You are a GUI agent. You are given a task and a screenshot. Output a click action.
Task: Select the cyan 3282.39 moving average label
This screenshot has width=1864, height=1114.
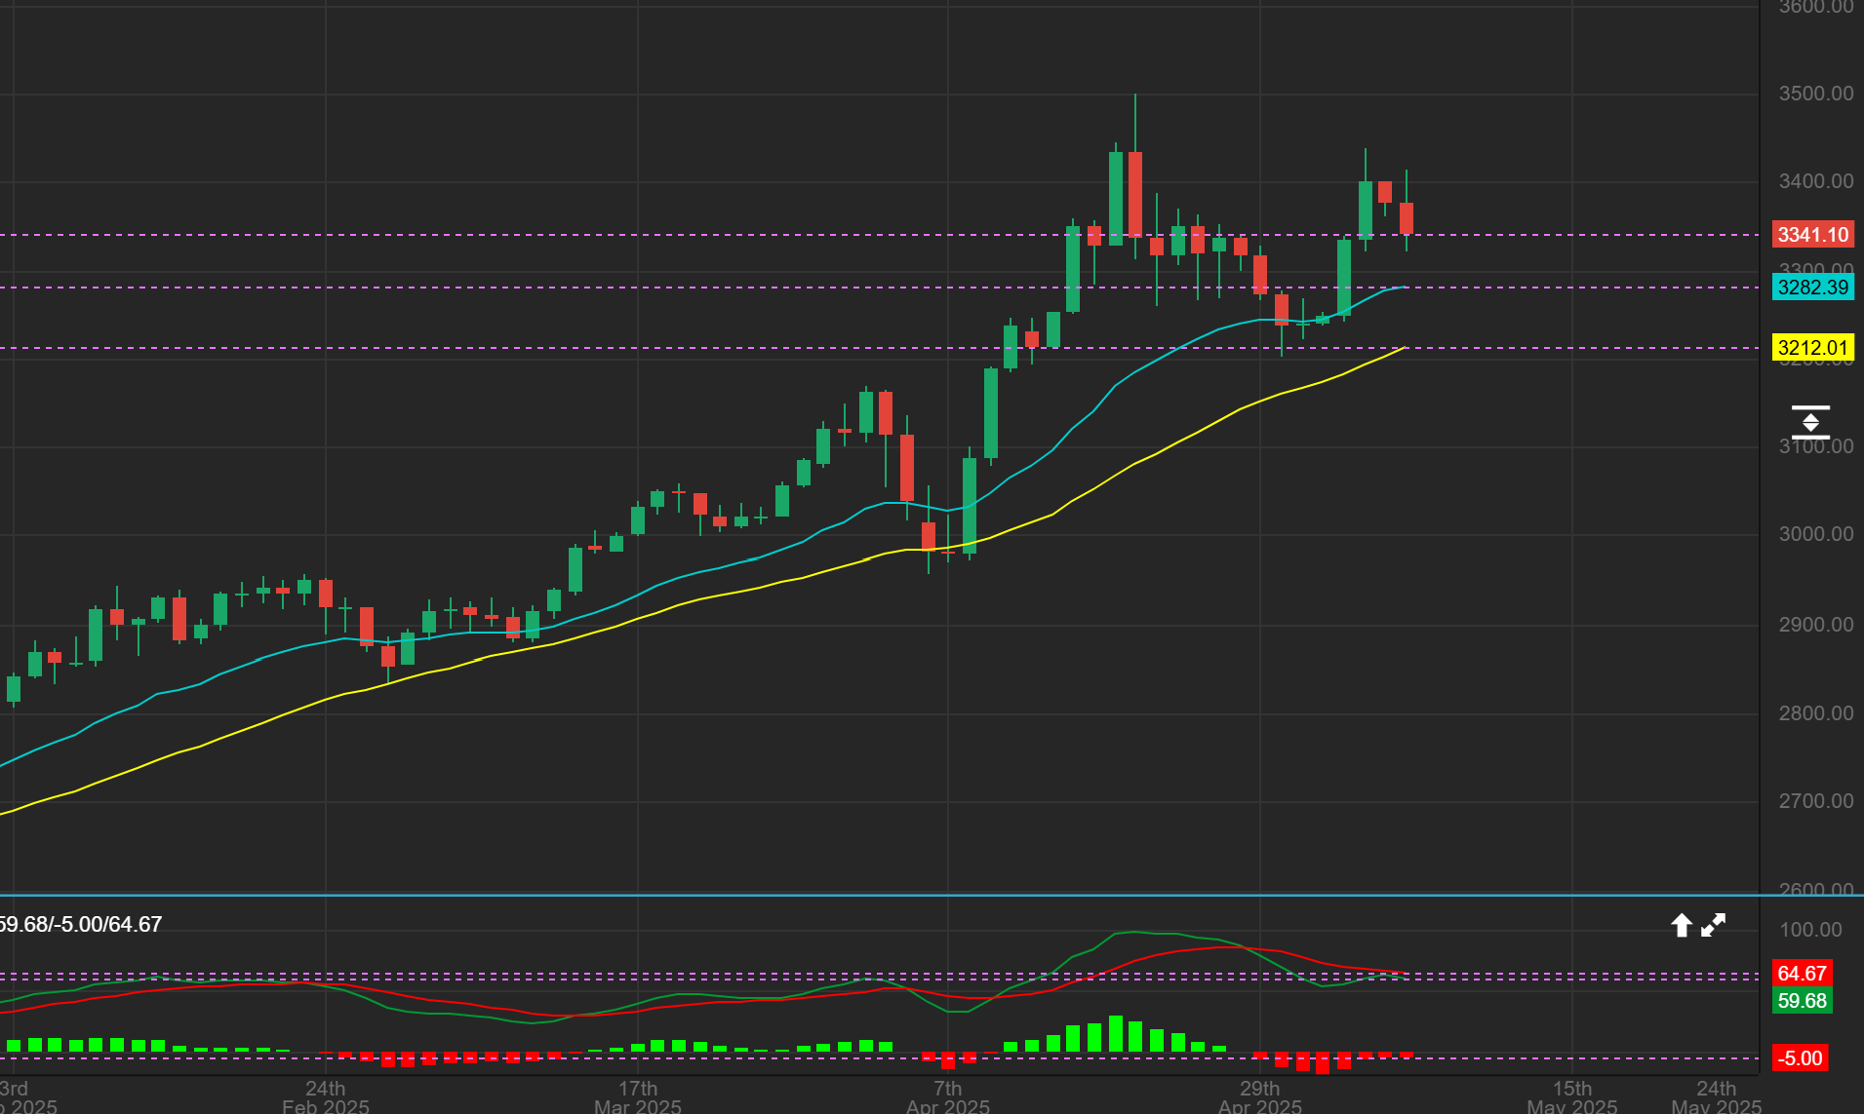pyautogui.click(x=1813, y=288)
